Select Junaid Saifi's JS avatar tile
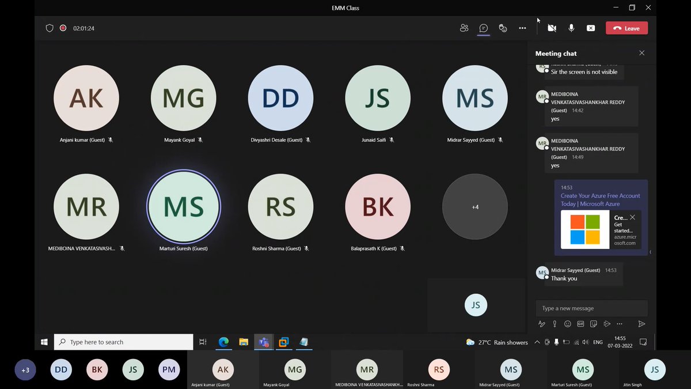 (378, 98)
